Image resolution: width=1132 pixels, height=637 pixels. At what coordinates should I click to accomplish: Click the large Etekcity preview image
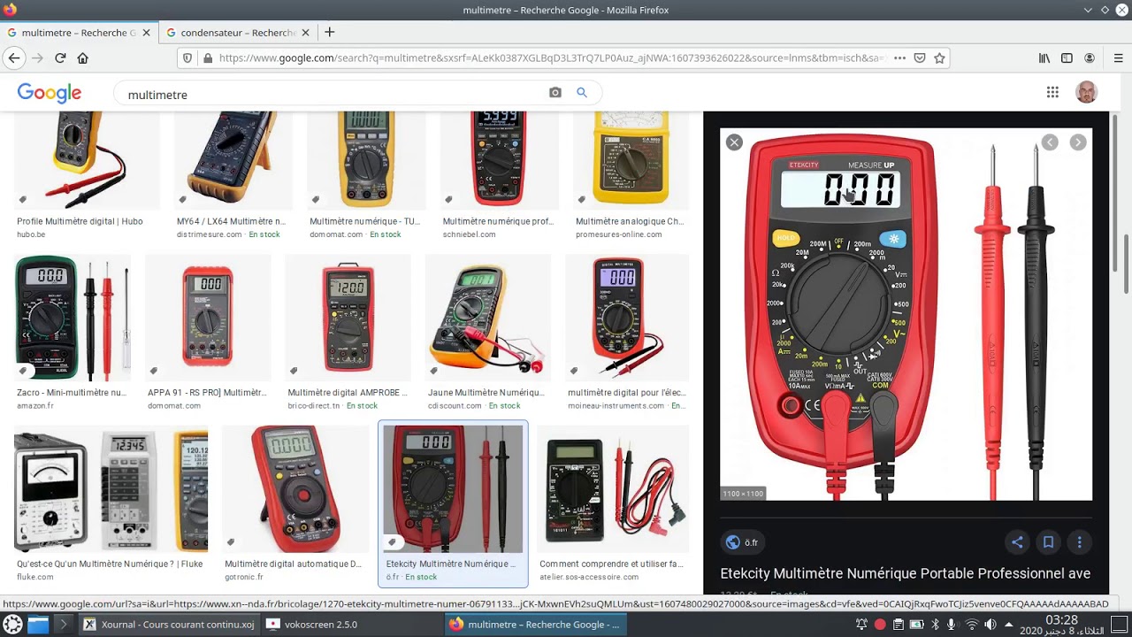pos(906,314)
